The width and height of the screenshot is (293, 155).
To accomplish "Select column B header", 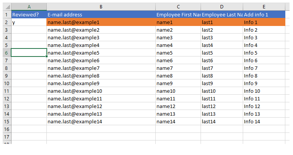I will click(101, 7).
